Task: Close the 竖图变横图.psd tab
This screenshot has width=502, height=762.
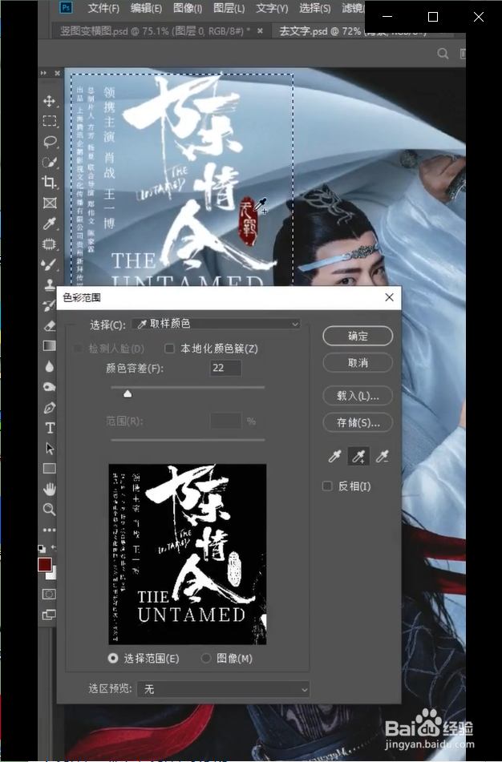Action: coord(261,30)
